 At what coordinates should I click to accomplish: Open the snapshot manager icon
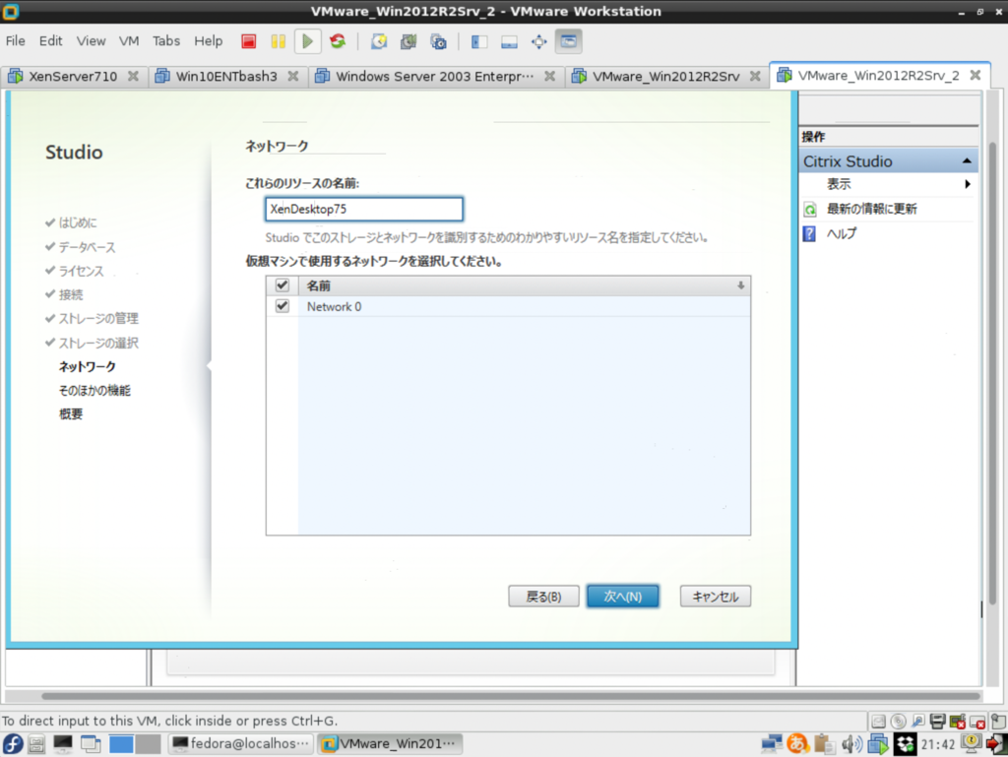(x=438, y=41)
